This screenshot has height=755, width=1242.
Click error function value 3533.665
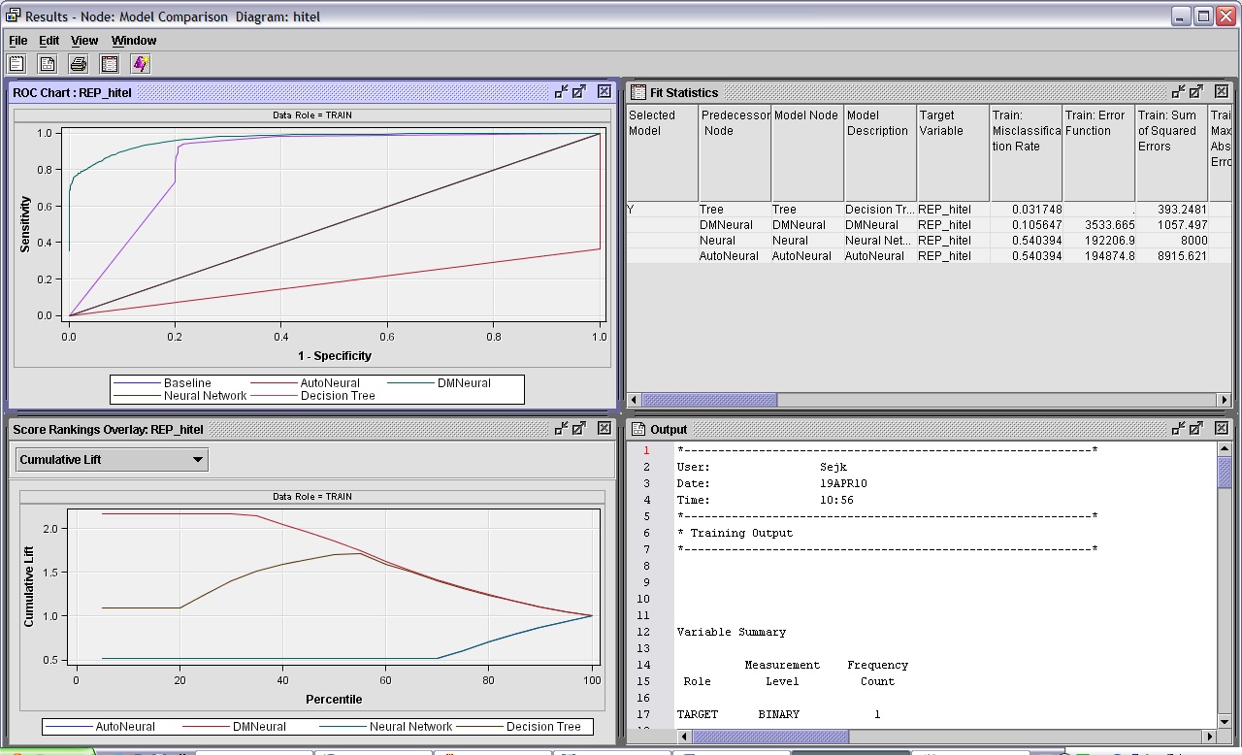1098,225
